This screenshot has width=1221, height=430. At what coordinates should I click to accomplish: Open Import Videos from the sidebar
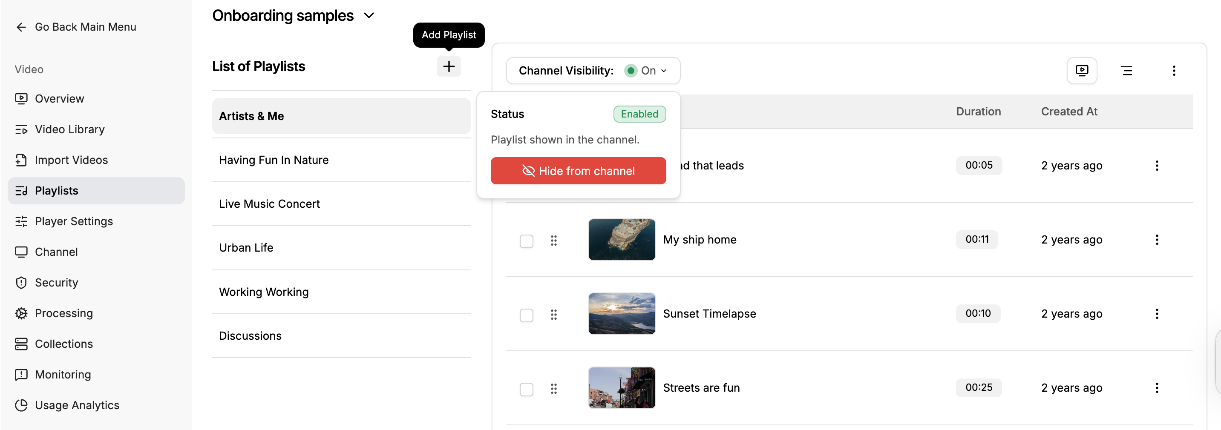coord(71,160)
